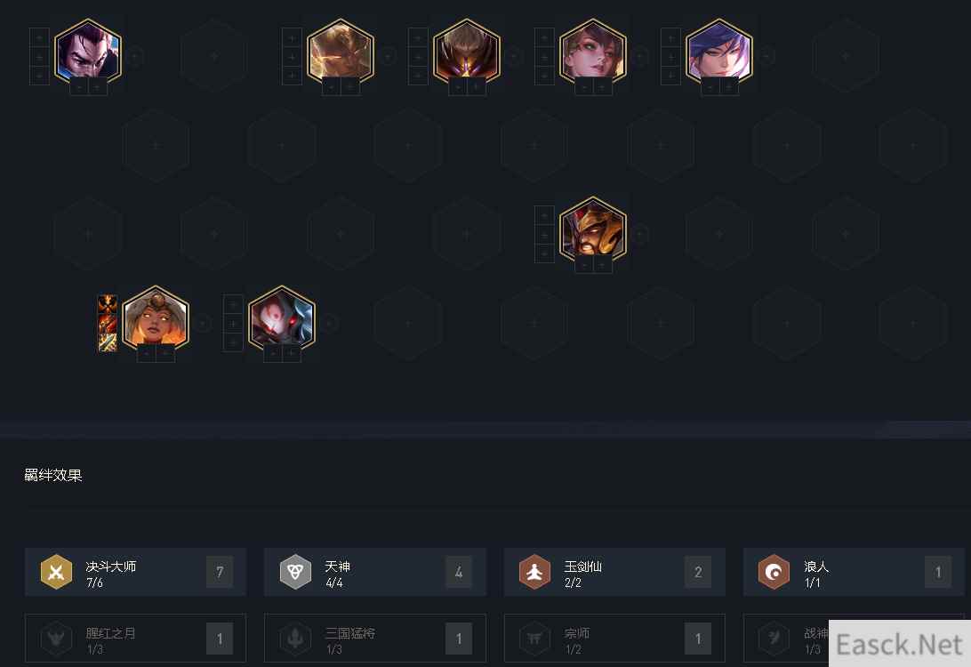Click the top equipped item on the orange champion

coord(108,304)
